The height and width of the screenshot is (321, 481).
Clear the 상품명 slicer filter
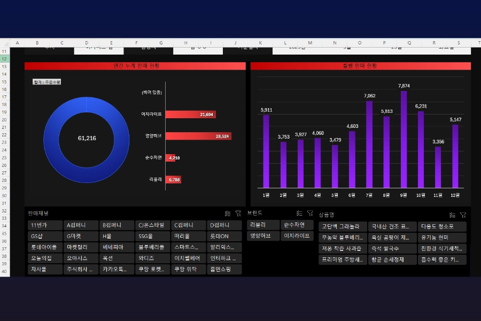pos(463,215)
